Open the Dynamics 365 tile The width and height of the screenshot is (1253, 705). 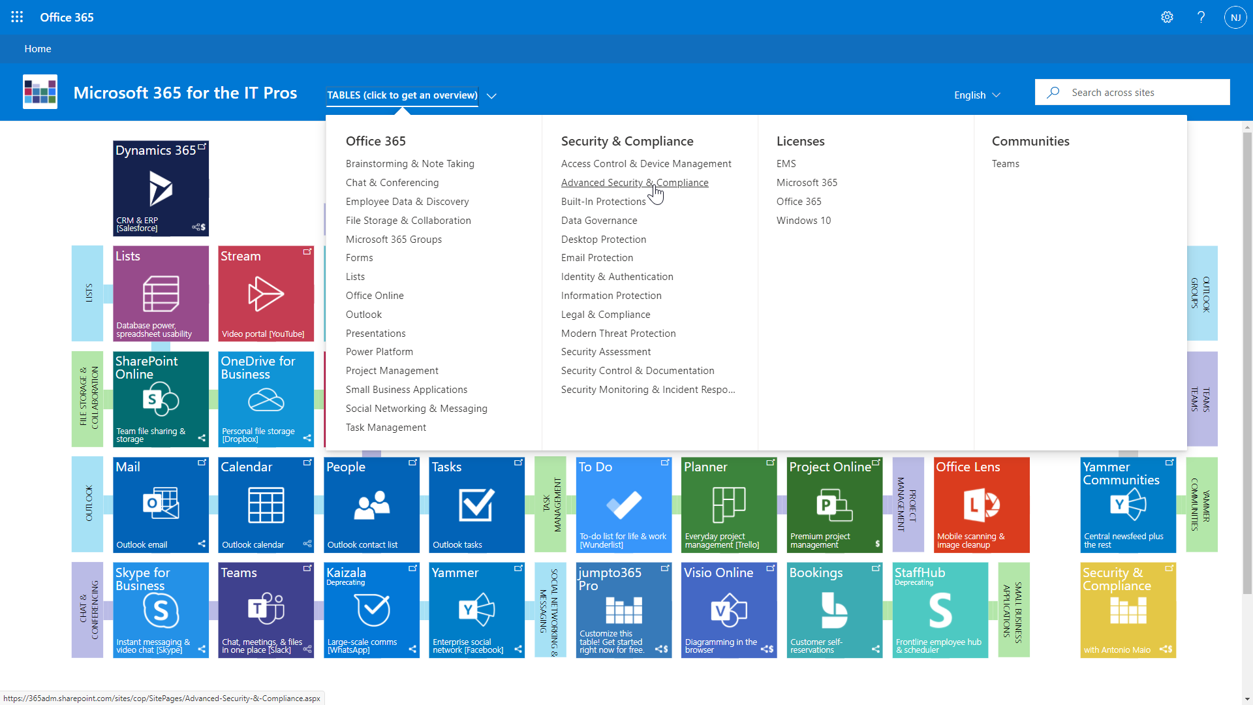[x=161, y=188]
